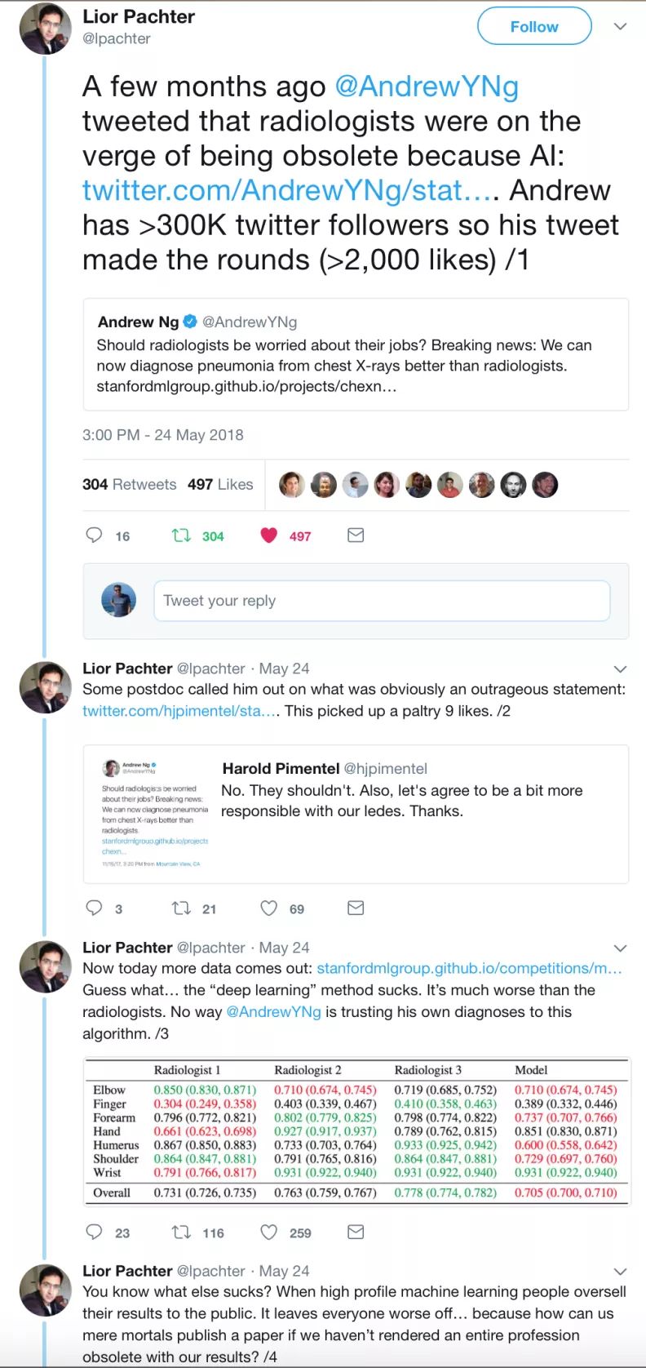
Task: Retweet the tweet with 21 retweets
Action: point(181,908)
